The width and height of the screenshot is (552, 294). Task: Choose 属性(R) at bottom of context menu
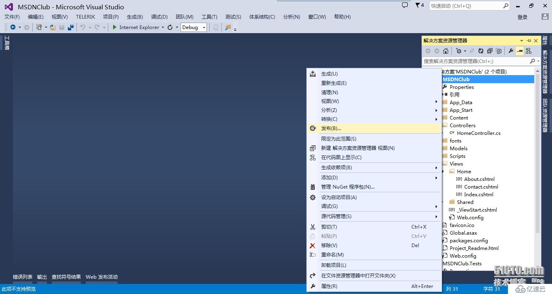pyautogui.click(x=374, y=286)
